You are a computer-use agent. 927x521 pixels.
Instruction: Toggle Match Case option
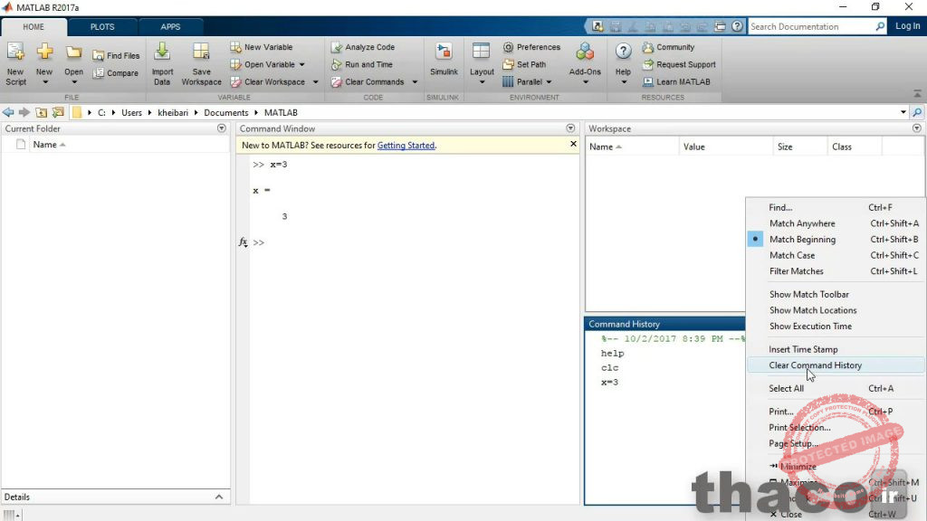836,255
